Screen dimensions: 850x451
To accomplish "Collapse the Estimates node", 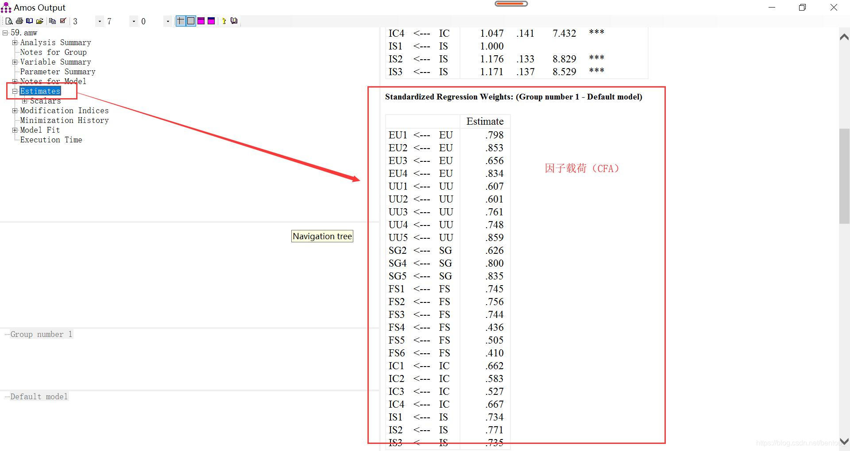I will coord(15,91).
